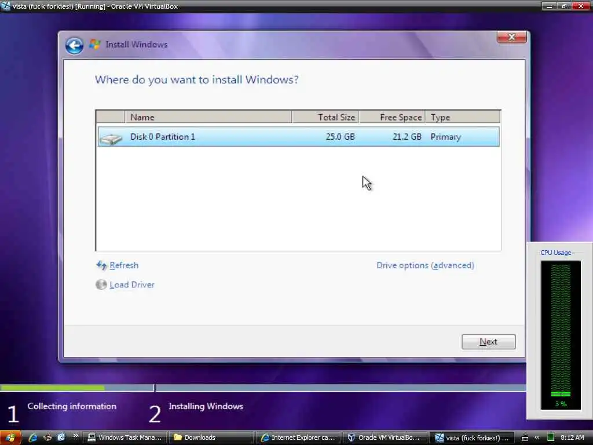Sort by the Name column header

(208, 117)
